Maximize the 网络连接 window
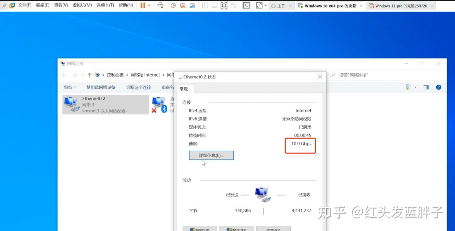The height and width of the screenshot is (231, 455). tap(422, 64)
